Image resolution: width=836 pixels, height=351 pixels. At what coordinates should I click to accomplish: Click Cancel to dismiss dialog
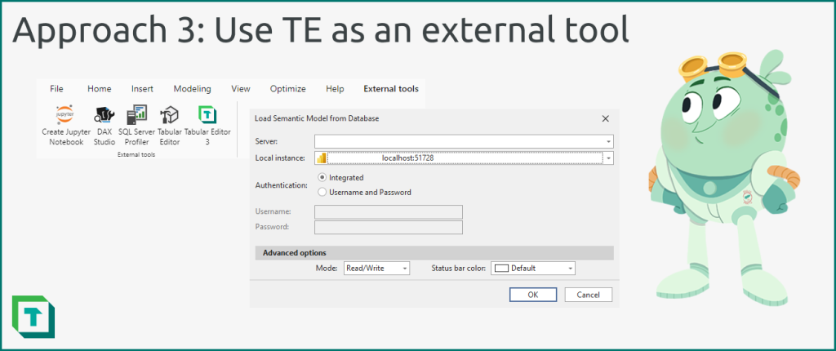[x=589, y=295]
